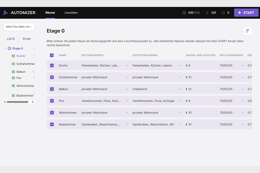Deselect the Wohnzimmer row checkbox

point(52,112)
